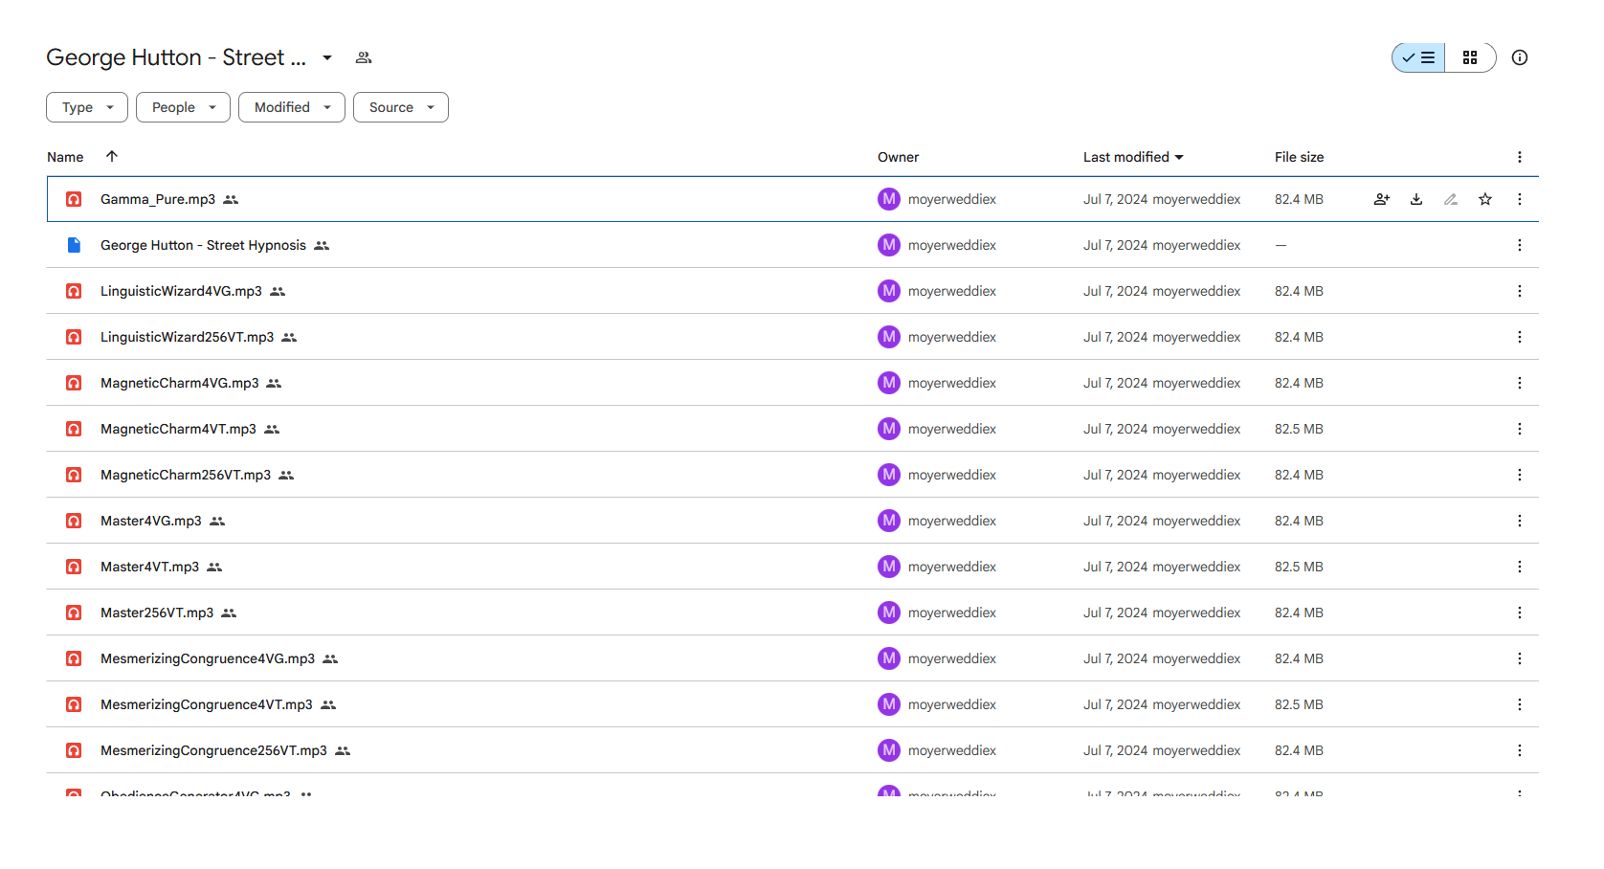The height and width of the screenshot is (869, 1604).
Task: Click the document icon of George Hutton - Street Hypnosis
Action: (x=74, y=245)
